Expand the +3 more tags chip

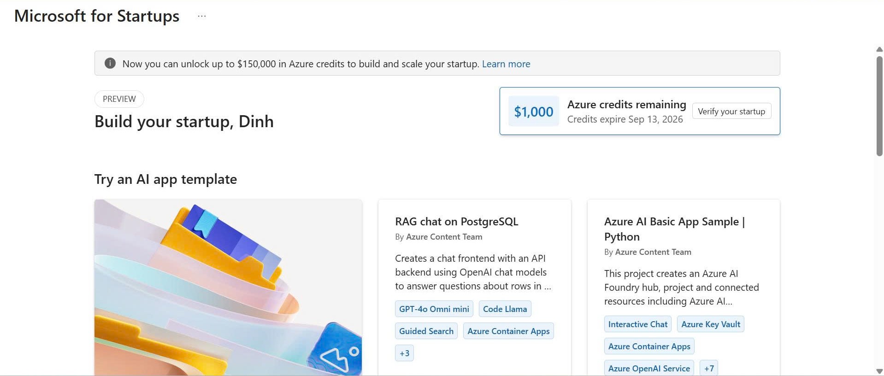(404, 353)
